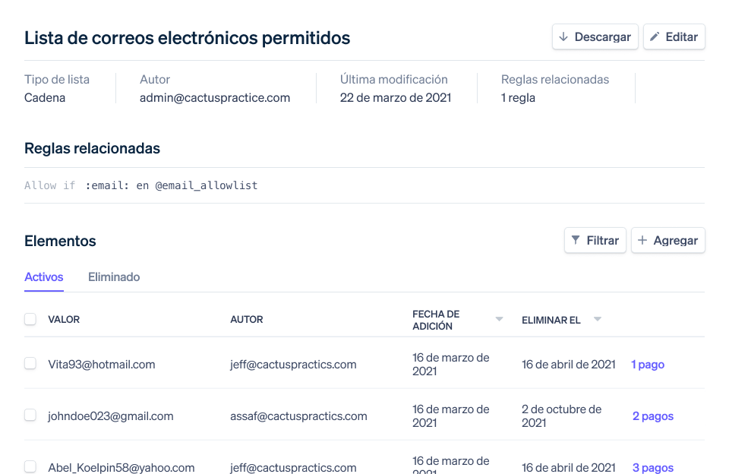Click jeff@cactuspractics.com in Vita93 row
The height and width of the screenshot is (474, 729).
tap(293, 365)
